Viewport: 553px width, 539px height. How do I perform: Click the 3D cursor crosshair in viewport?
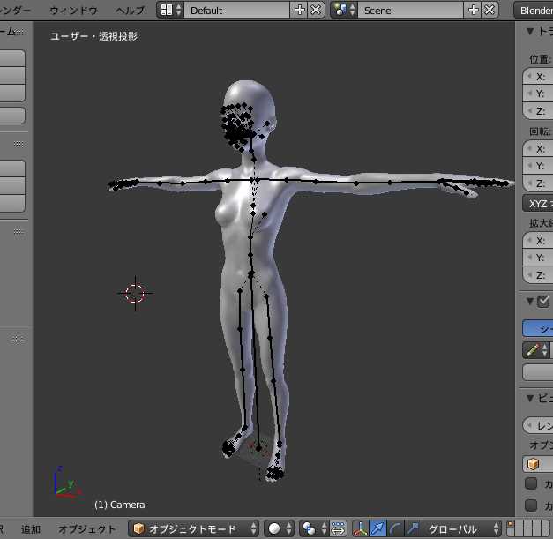(135, 293)
